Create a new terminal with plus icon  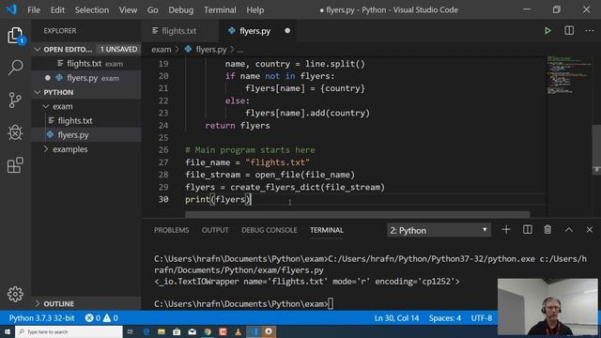point(506,229)
